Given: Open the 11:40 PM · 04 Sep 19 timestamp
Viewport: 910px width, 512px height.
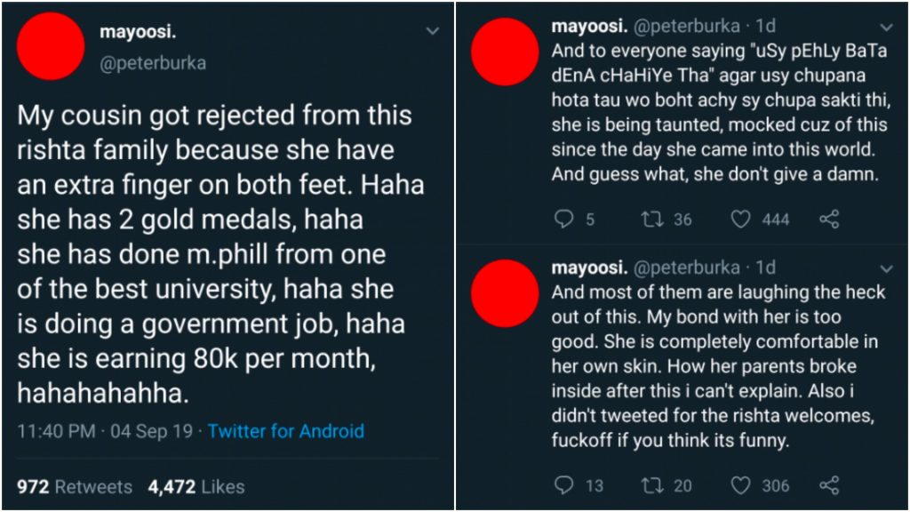Looking at the screenshot, I should 105,431.
